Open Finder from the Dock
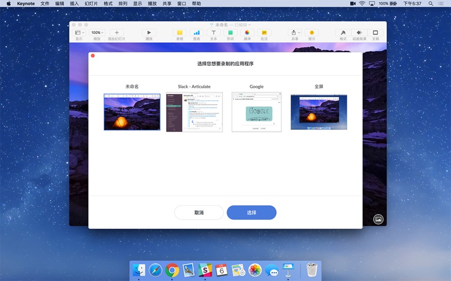Image resolution: width=451 pixels, height=281 pixels. click(139, 270)
